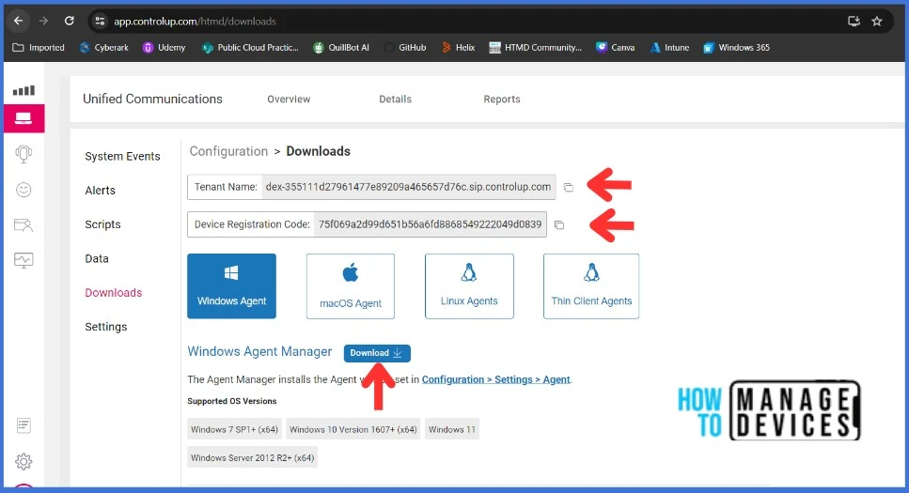Click the signal bars sidebar icon

[24, 90]
